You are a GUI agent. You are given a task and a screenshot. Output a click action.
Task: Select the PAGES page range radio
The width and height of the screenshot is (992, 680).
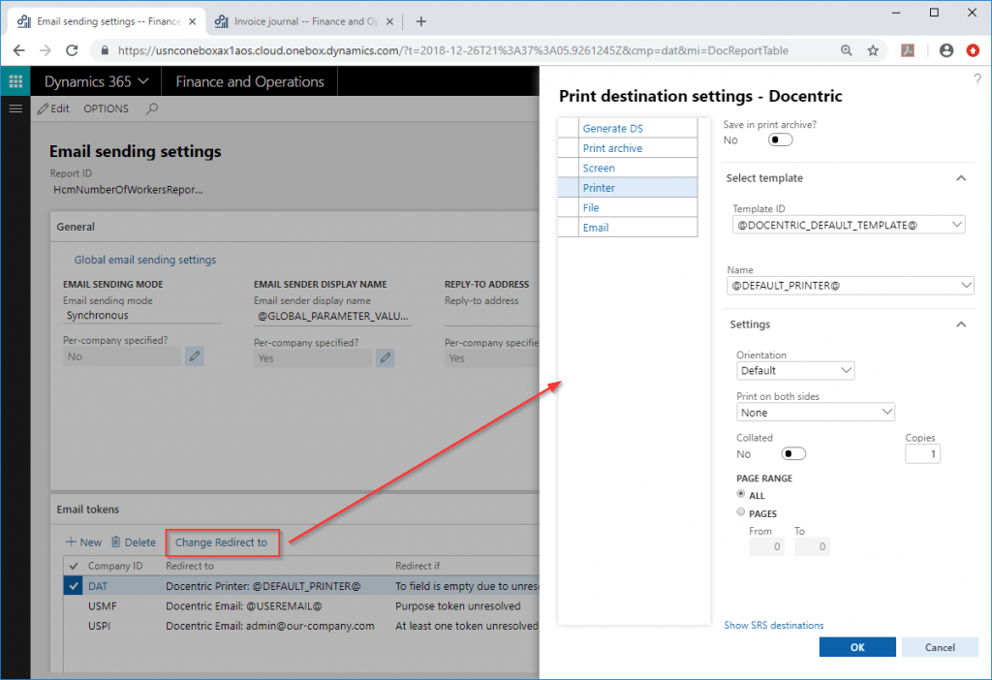[741, 511]
